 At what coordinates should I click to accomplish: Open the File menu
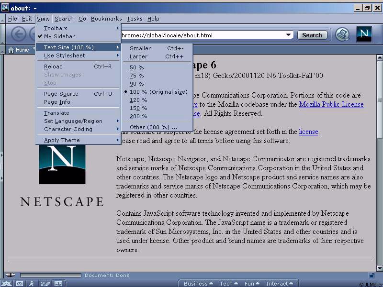coord(12,19)
